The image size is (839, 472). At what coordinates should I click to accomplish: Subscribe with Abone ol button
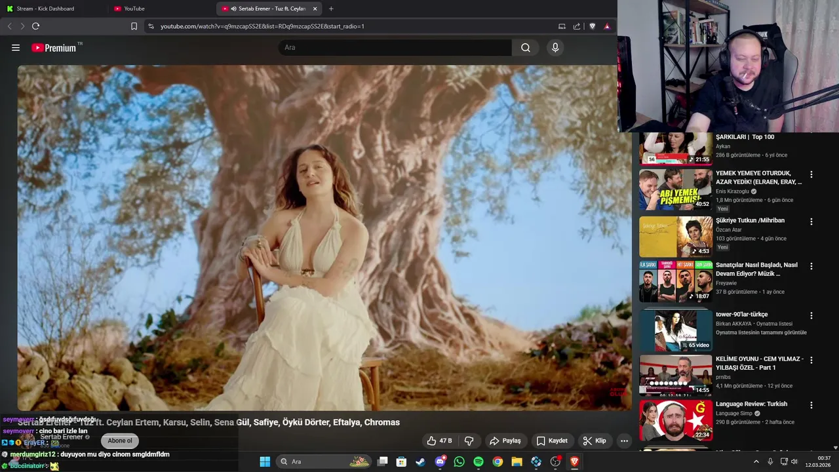(x=120, y=441)
